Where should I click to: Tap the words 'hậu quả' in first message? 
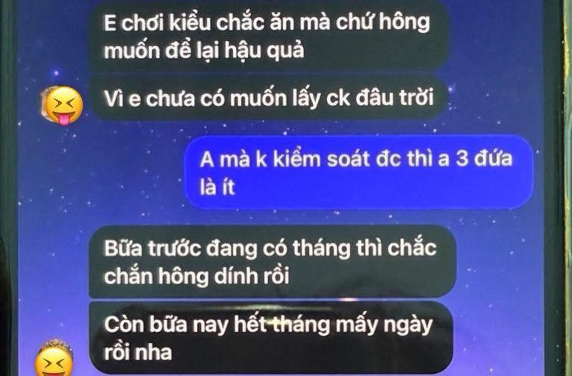click(x=264, y=50)
